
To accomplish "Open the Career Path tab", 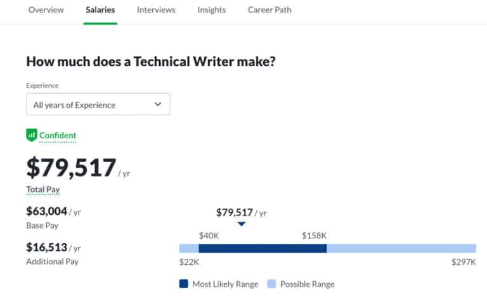I will click(x=269, y=10).
